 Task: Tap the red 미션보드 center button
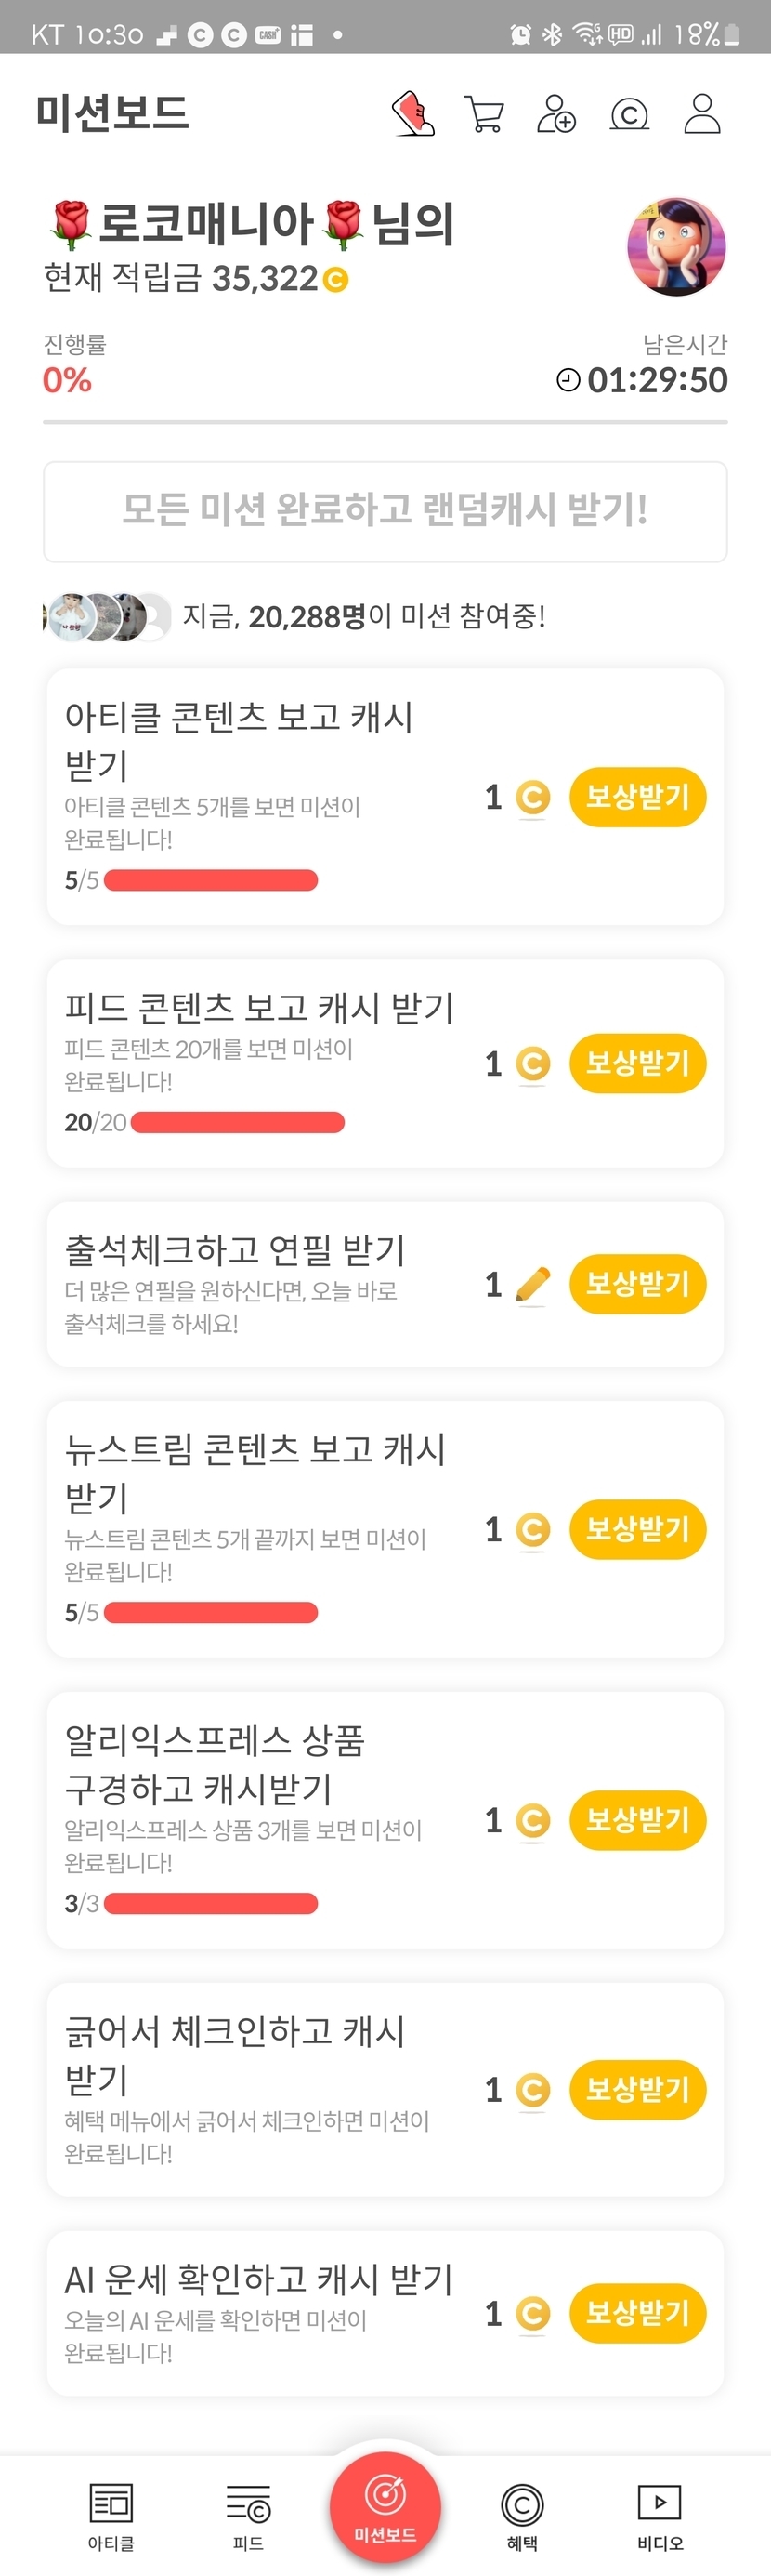pos(385,2506)
